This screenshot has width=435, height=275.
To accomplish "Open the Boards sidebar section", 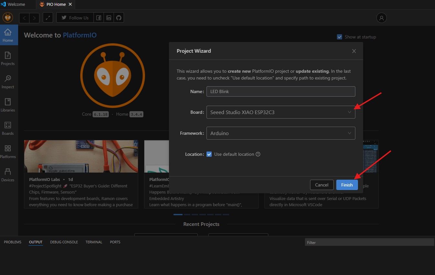I will pos(8,128).
